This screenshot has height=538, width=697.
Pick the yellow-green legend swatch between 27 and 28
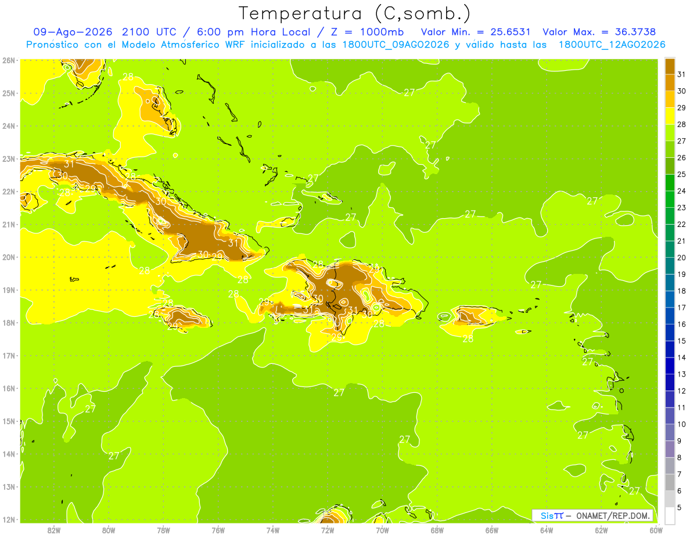(x=670, y=132)
